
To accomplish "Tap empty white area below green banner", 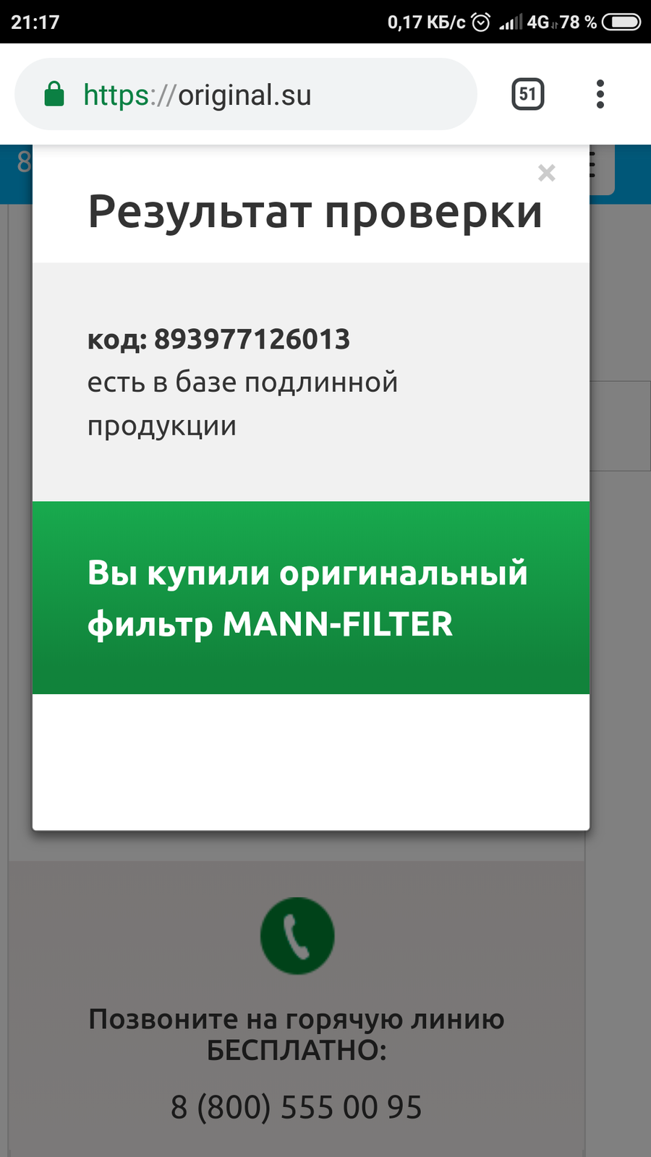I will pos(311,762).
